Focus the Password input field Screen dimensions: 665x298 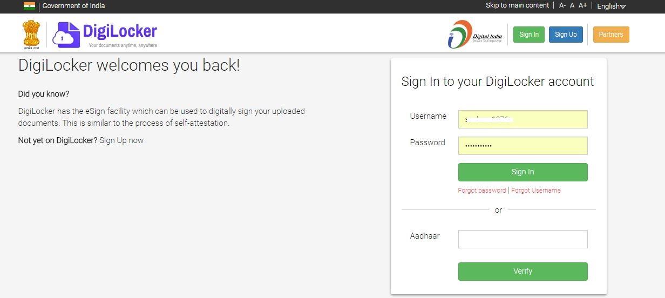point(522,146)
